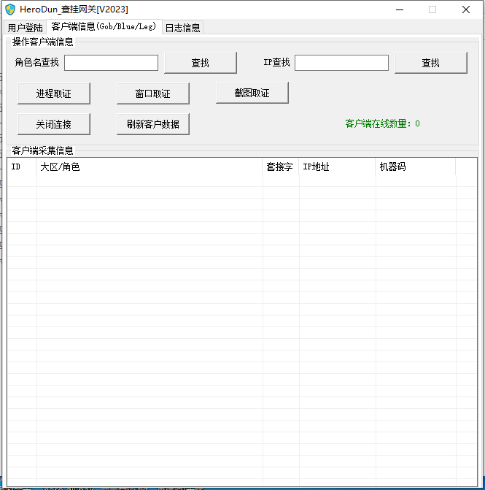Screen dimensions: 485x490
Task: Sort list by 机器码 column header
Action: (415, 167)
